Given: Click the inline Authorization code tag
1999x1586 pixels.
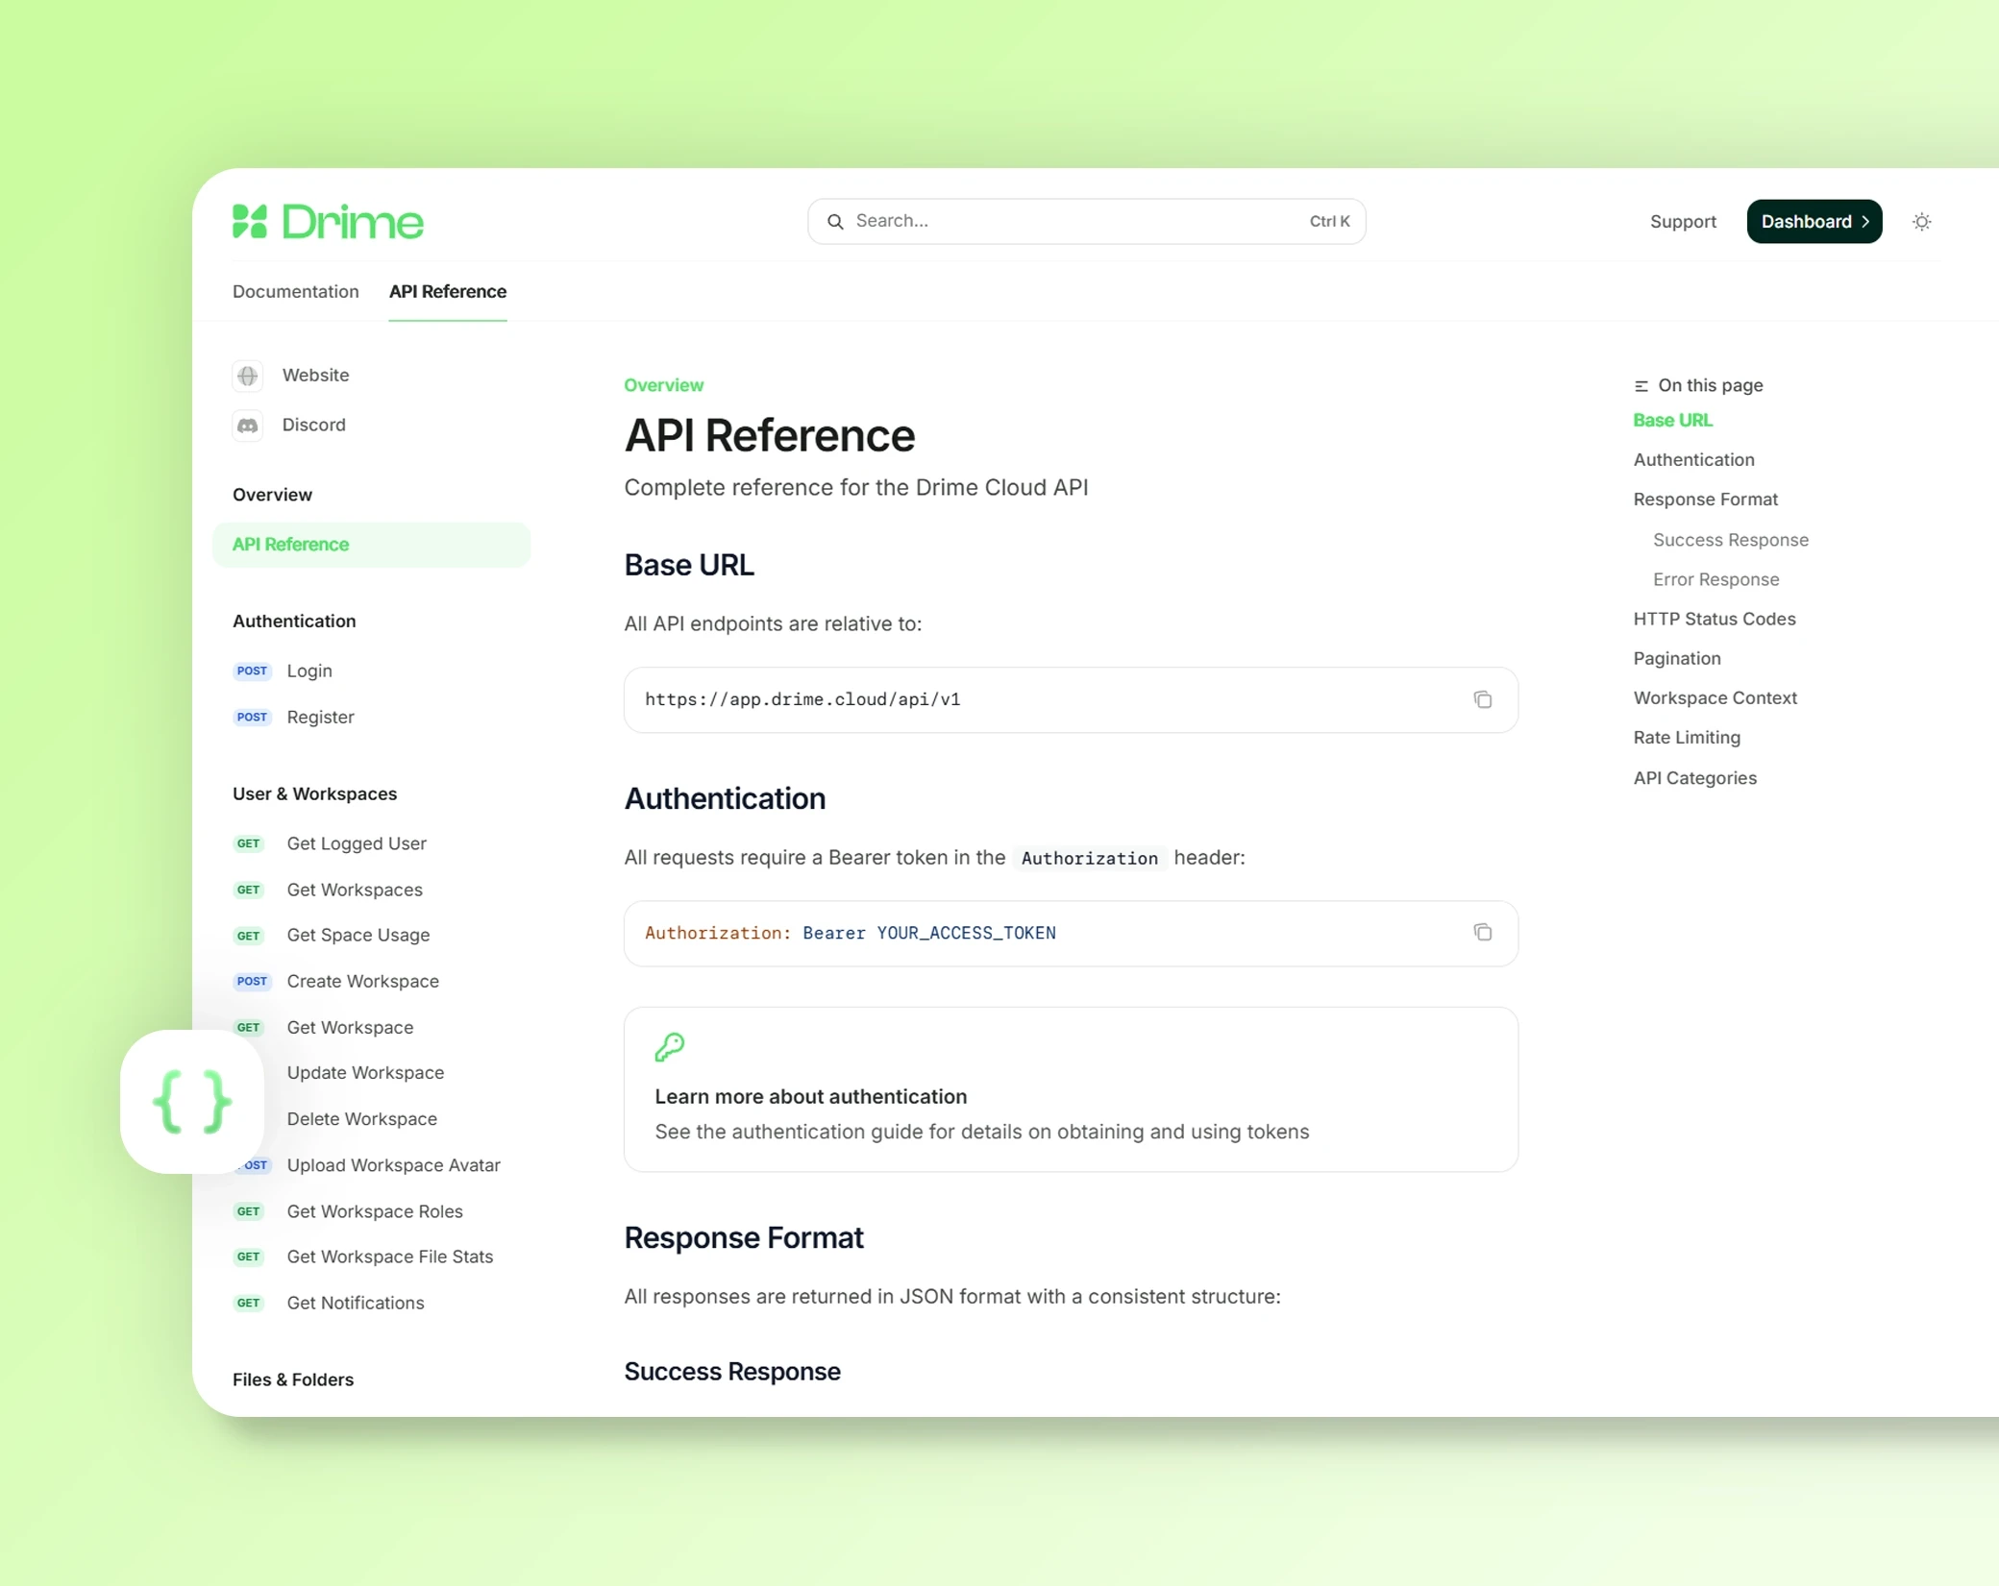Looking at the screenshot, I should 1089,858.
